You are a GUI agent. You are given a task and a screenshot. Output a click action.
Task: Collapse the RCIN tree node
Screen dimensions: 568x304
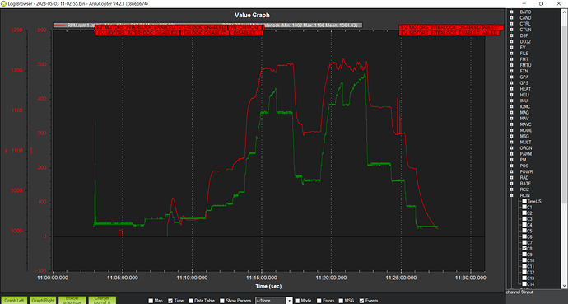511,195
